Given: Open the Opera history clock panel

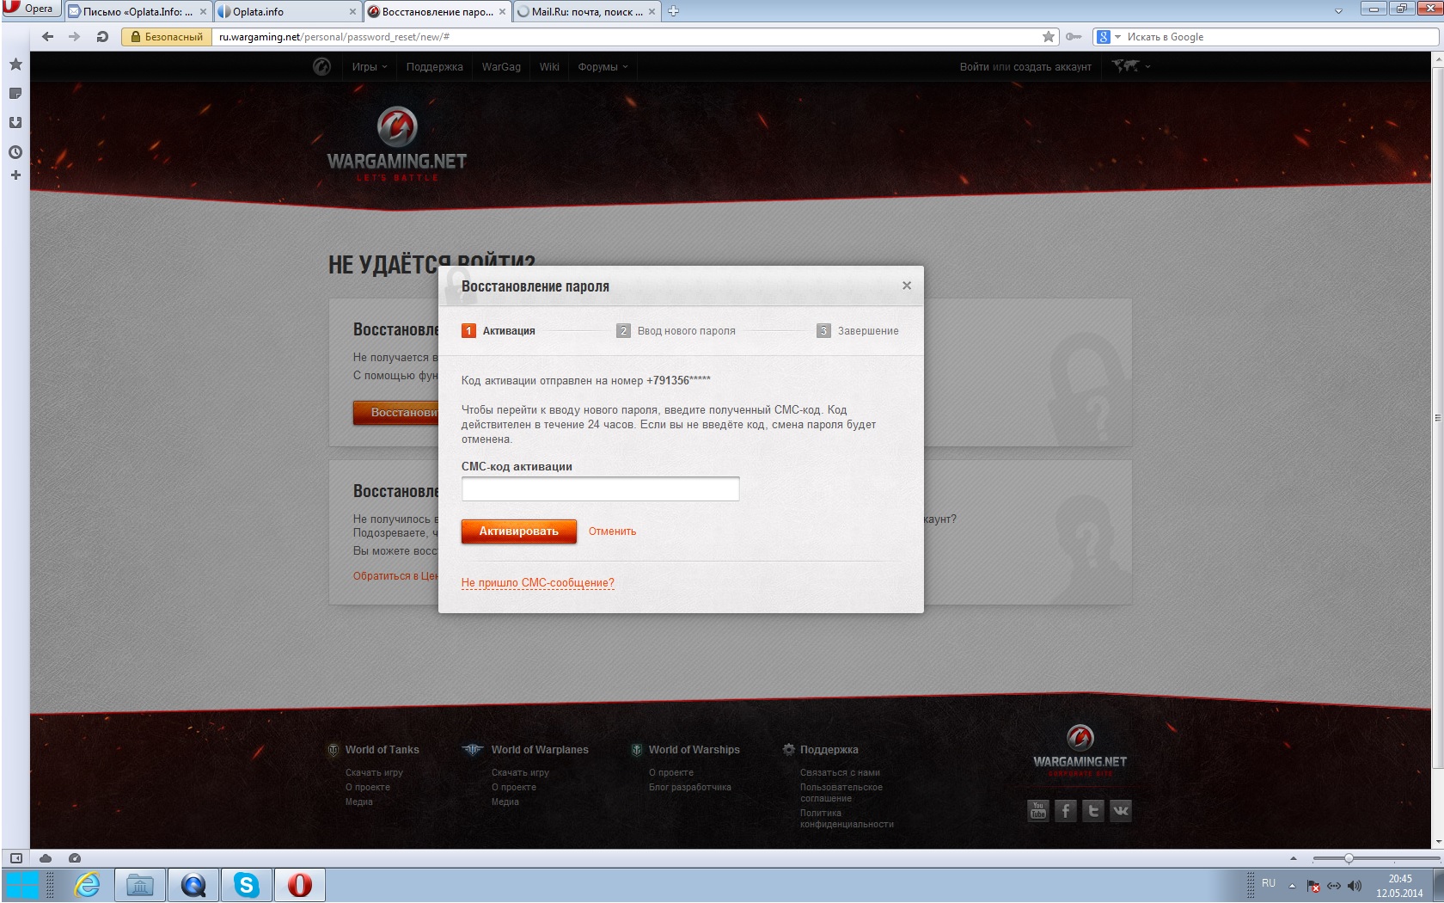Looking at the screenshot, I should pyautogui.click(x=15, y=152).
